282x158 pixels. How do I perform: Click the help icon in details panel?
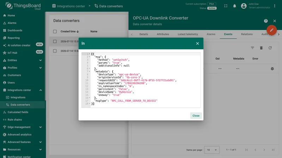point(266,21)
